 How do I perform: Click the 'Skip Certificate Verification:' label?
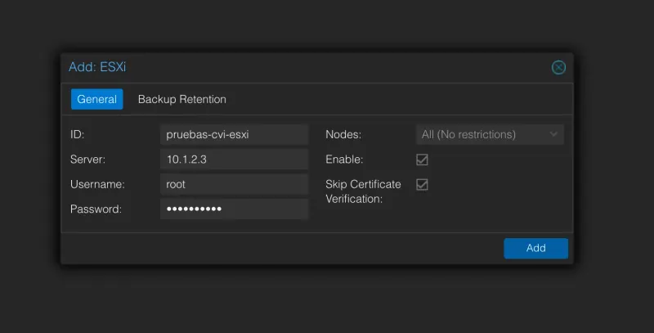(x=363, y=191)
